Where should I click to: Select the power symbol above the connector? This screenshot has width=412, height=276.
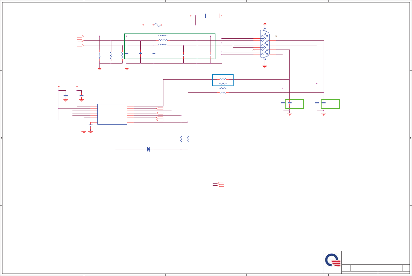265,24
